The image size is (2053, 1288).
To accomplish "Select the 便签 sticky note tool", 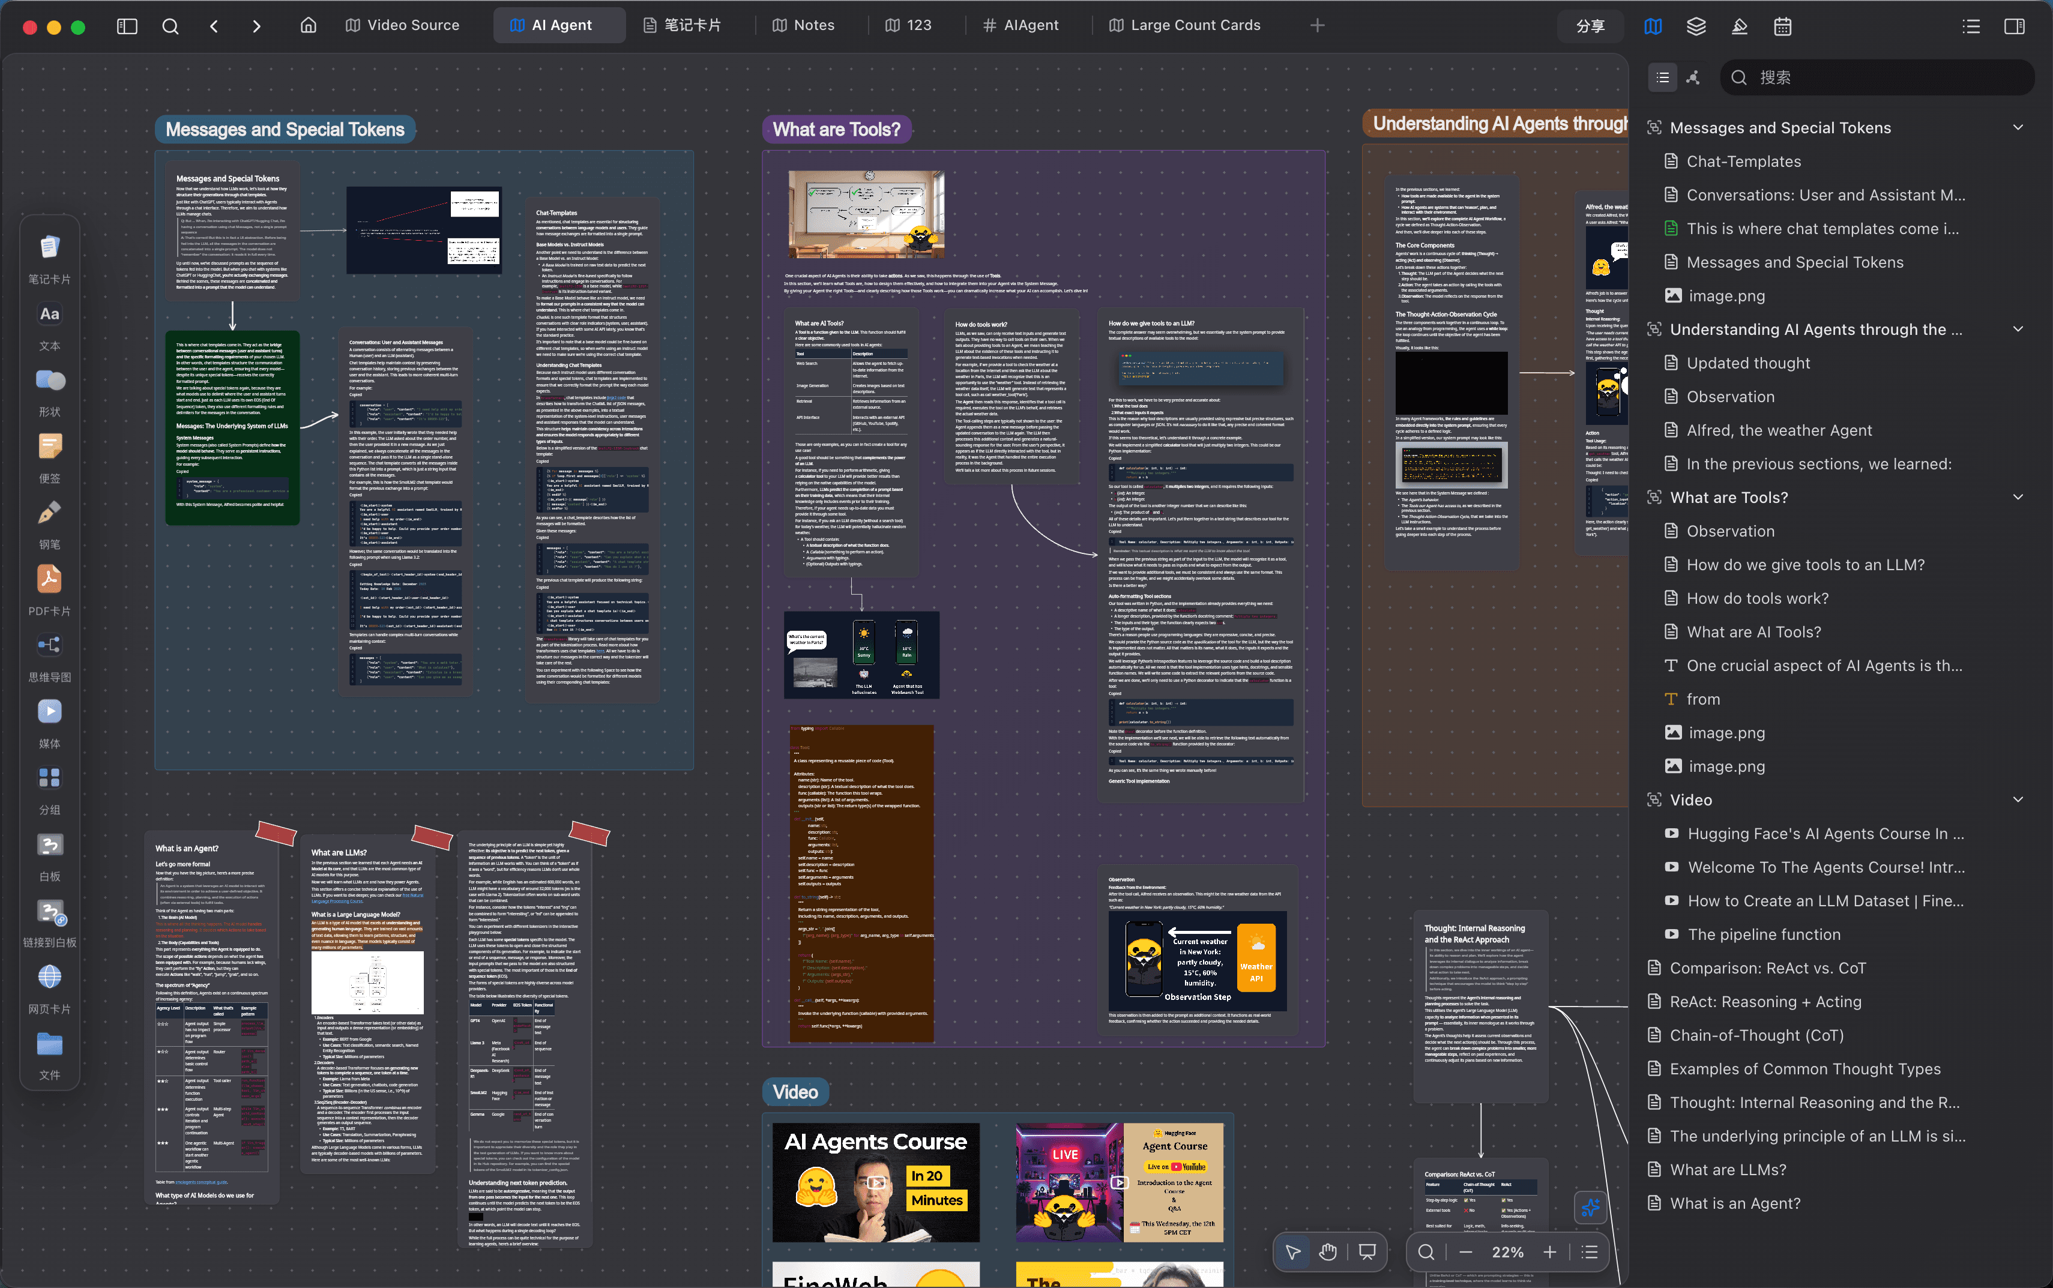I will (49, 457).
